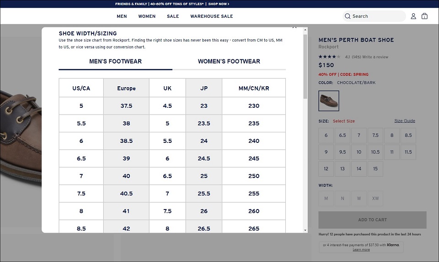Select the Chocolate/Bark color swatch

pos(329,101)
